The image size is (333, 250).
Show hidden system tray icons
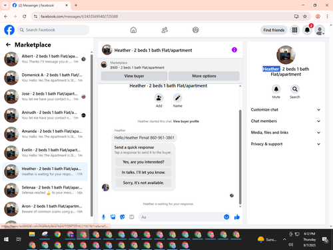point(284,239)
